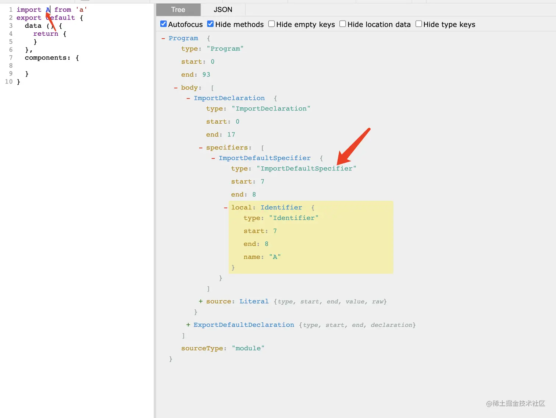Image resolution: width=556 pixels, height=418 pixels.
Task: Click the Identifier node name after local
Action: [x=281, y=208]
